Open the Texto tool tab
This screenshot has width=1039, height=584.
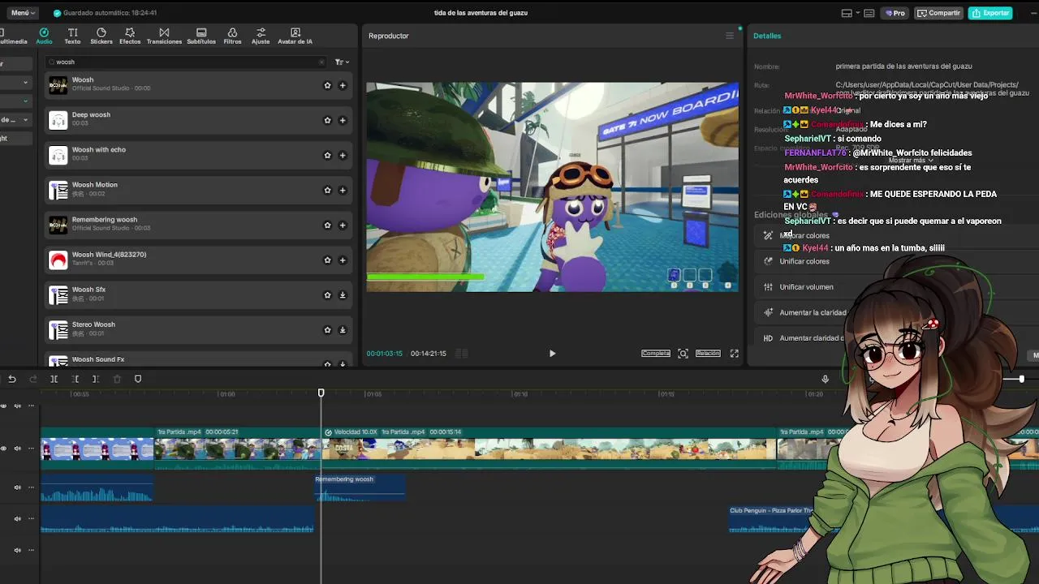[x=72, y=36]
